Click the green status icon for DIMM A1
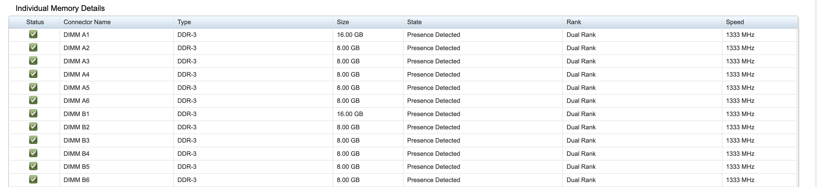The width and height of the screenshot is (817, 187). coord(33,34)
